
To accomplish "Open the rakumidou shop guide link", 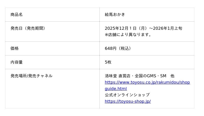I will pos(147,82).
